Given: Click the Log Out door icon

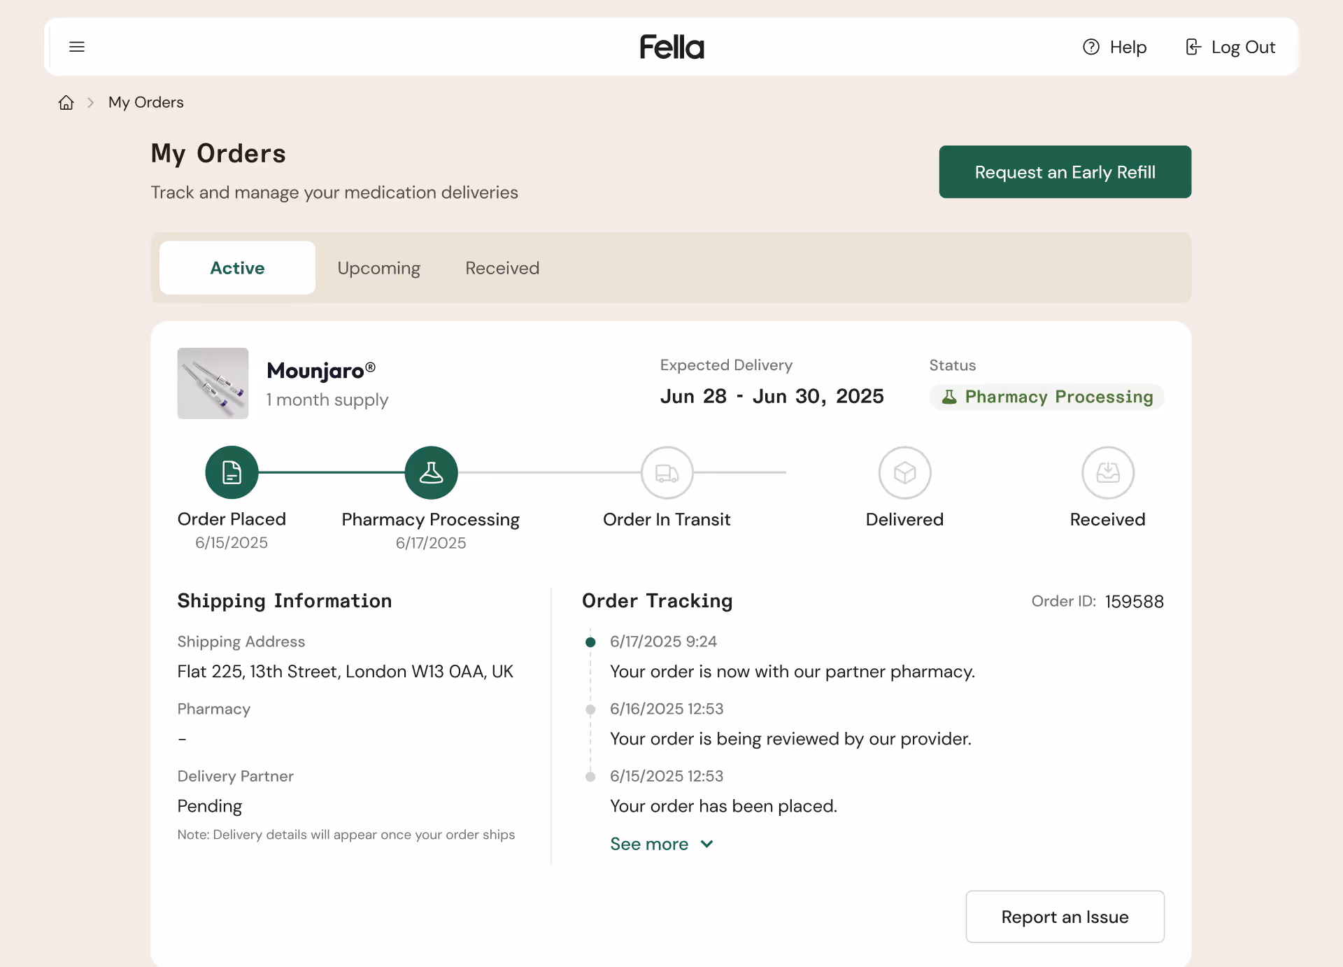Looking at the screenshot, I should [x=1193, y=47].
